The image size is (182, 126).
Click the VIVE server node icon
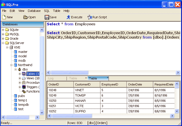11,47
